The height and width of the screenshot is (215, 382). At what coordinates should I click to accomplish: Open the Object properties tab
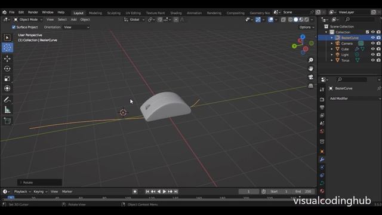pos(322,151)
